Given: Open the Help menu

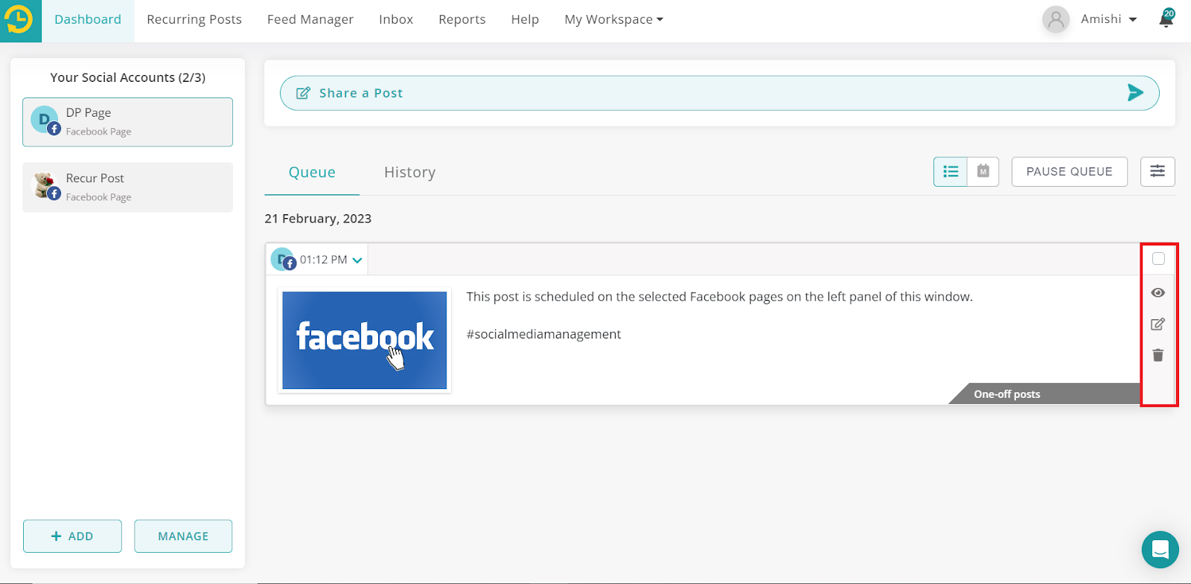Looking at the screenshot, I should click(x=525, y=19).
